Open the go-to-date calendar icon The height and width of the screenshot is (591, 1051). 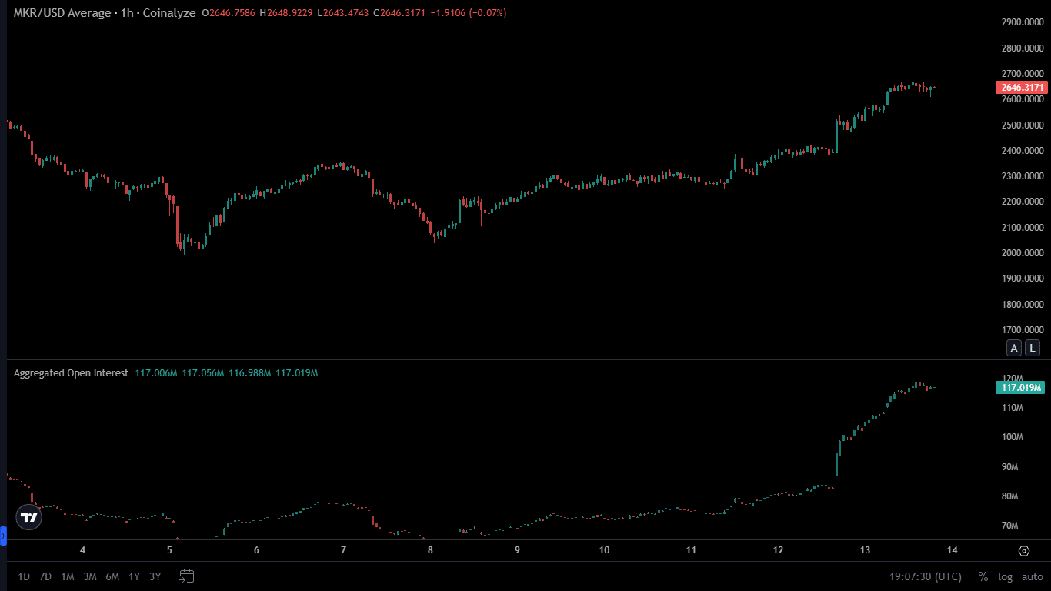click(187, 576)
